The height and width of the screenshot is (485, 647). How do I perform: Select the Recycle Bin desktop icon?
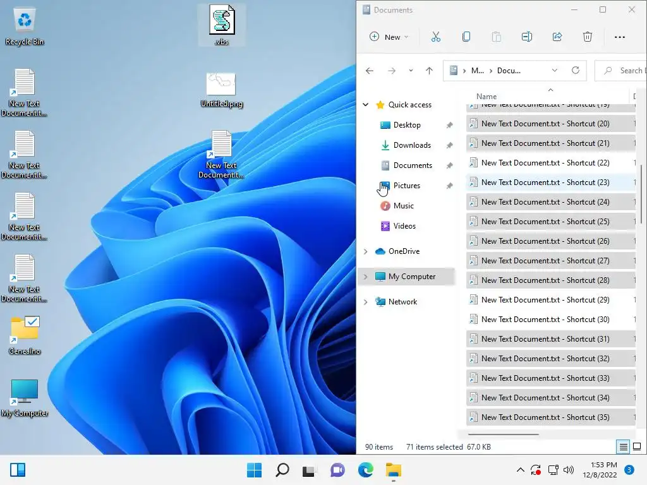pyautogui.click(x=25, y=27)
